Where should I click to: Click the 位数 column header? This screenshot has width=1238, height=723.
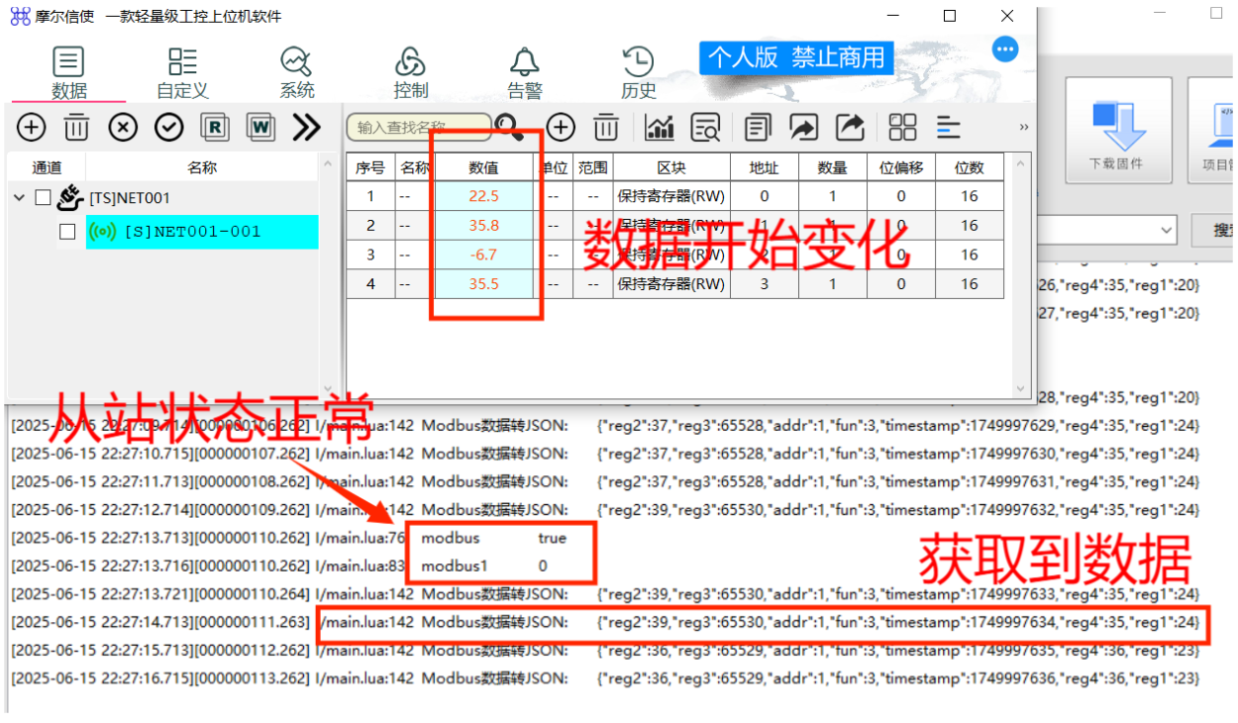(x=970, y=167)
